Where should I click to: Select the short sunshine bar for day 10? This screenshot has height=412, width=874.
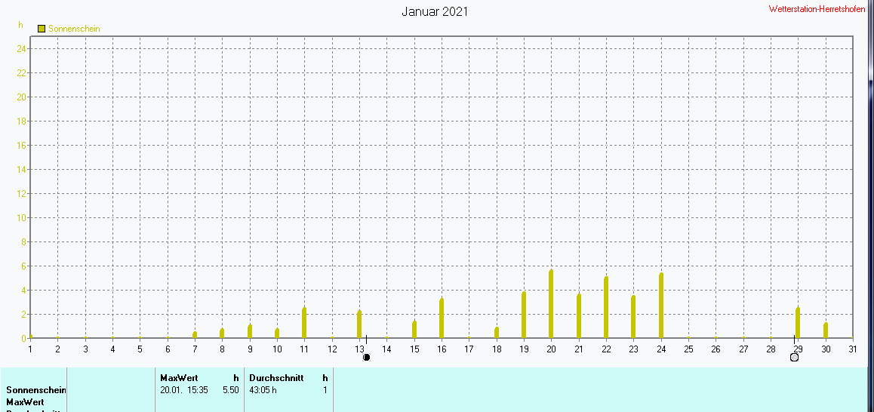277,333
